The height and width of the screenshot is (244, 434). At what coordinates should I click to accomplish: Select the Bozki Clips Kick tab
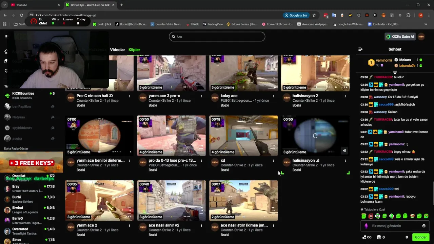coord(90,5)
